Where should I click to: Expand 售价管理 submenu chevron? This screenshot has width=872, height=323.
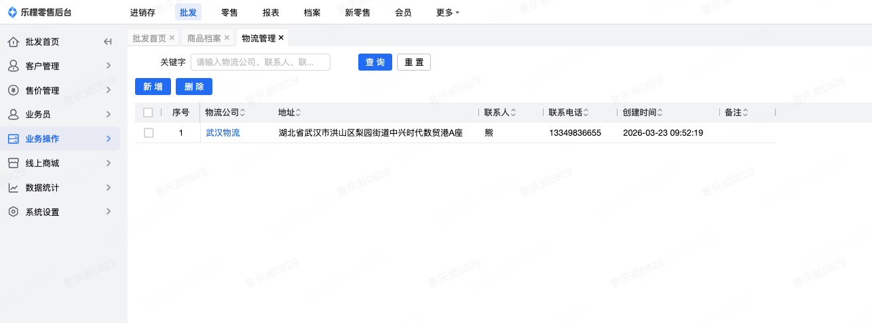pos(109,90)
